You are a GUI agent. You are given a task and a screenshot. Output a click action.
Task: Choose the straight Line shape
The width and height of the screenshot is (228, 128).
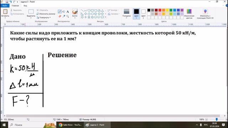point(82,10)
